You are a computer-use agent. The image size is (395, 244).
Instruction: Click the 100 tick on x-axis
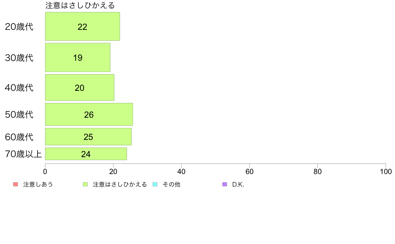[x=386, y=172]
